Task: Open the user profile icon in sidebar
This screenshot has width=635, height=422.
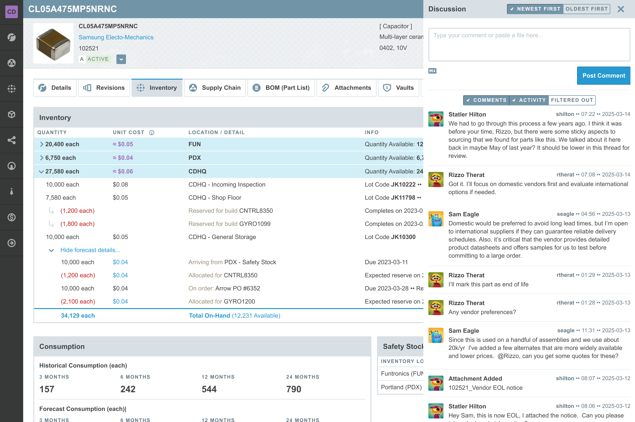Action: 12,166
